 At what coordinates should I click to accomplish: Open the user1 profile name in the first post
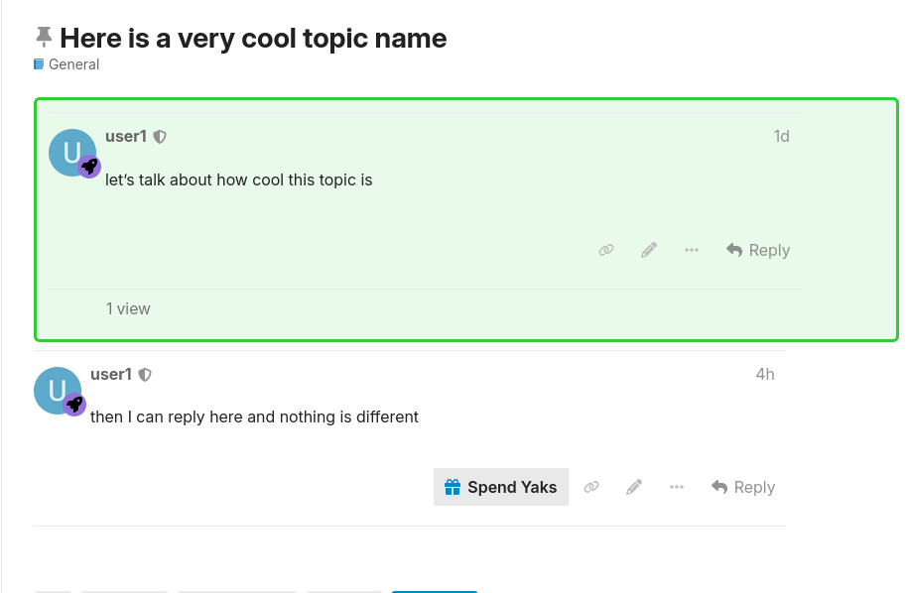click(x=126, y=137)
